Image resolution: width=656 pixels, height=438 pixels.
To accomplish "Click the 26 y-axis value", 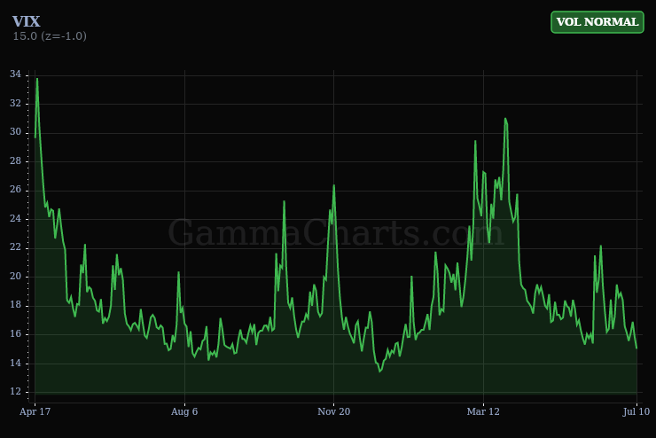I will tap(15, 190).
